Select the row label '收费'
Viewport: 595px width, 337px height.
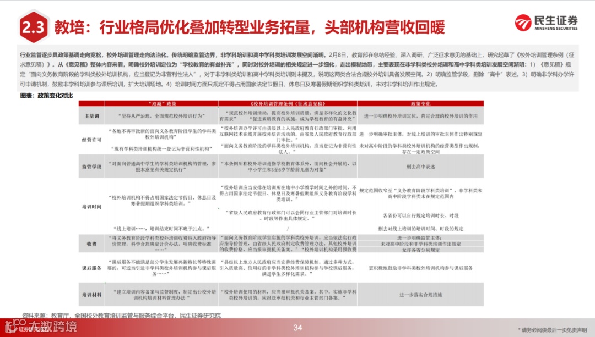pos(91,244)
